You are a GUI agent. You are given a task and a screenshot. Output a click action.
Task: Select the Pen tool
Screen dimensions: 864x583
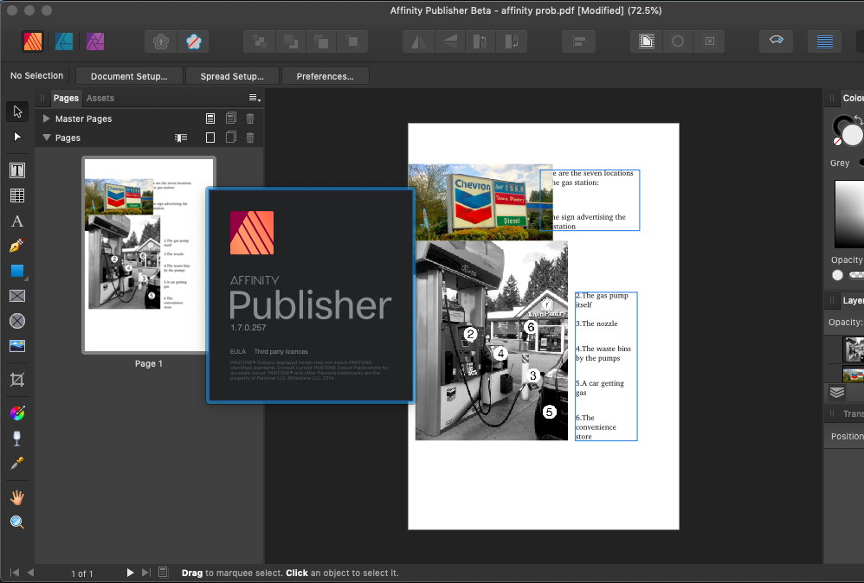[17, 246]
